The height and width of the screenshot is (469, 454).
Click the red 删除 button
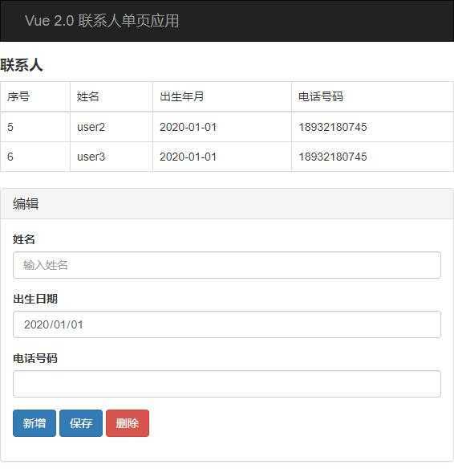(x=128, y=423)
